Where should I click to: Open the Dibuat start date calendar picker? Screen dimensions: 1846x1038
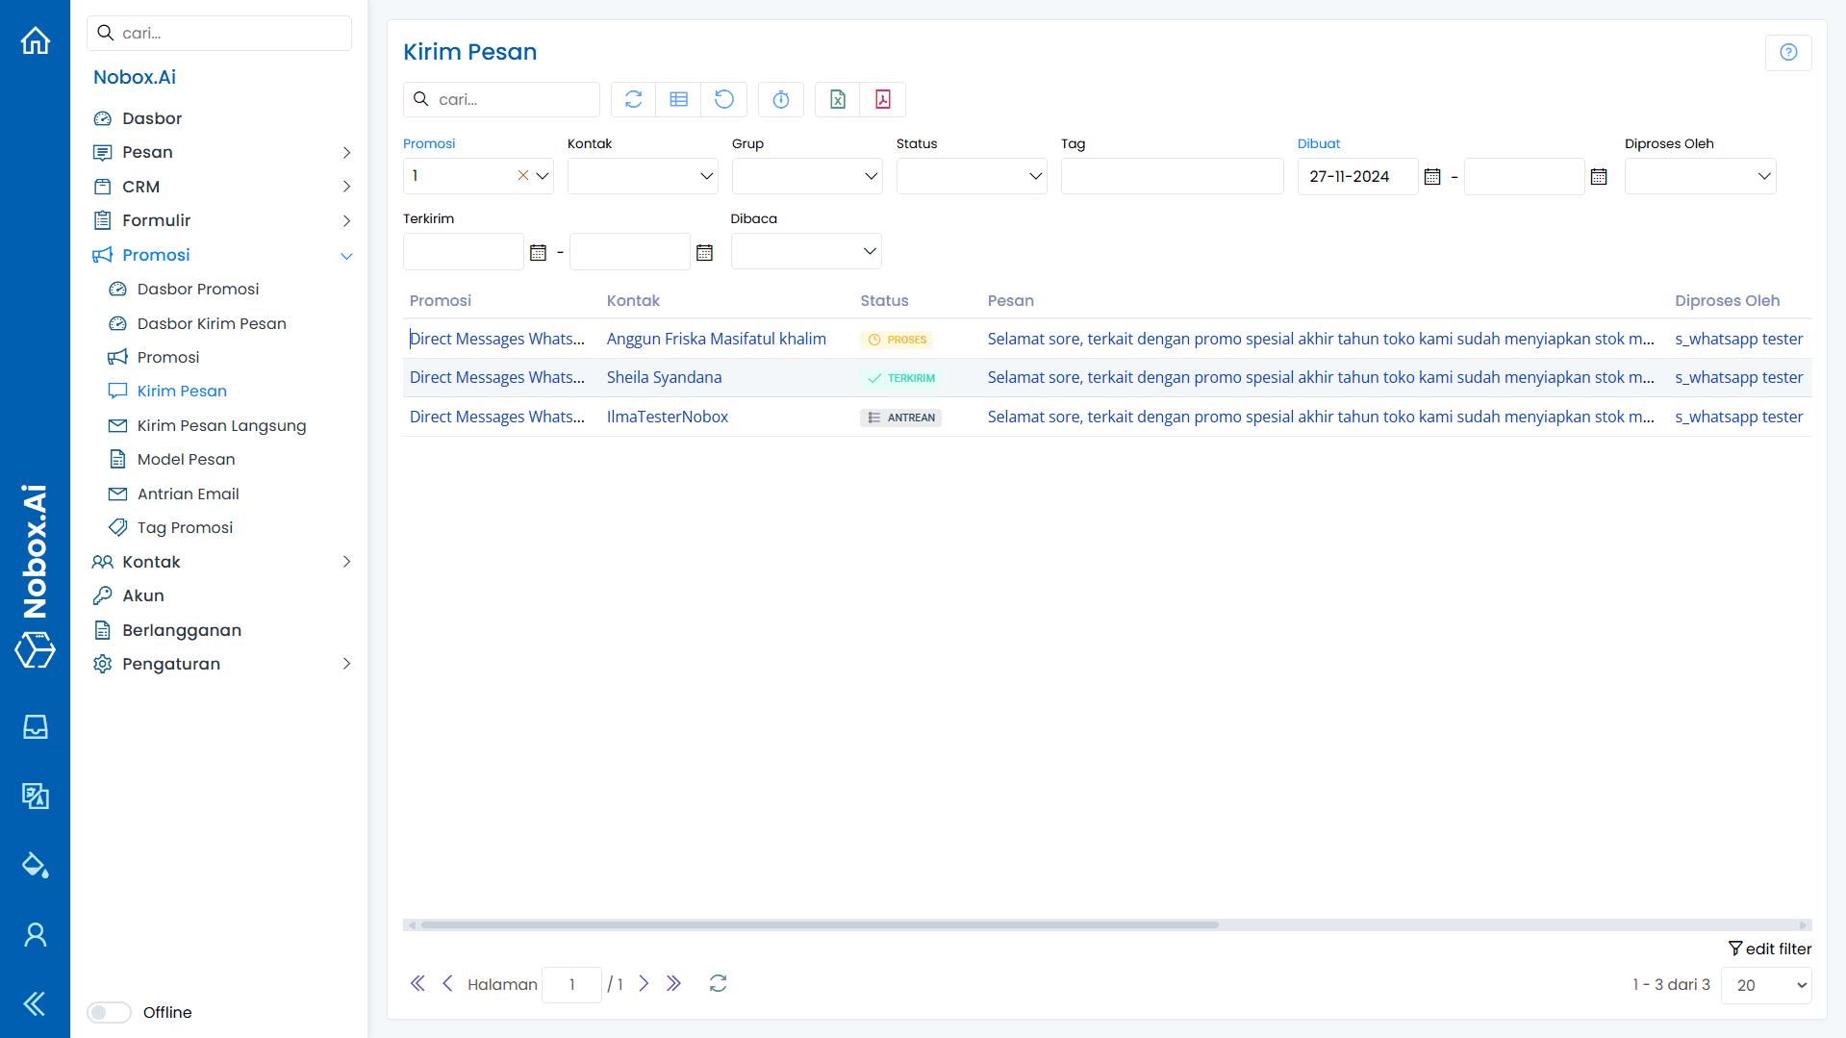1431,176
